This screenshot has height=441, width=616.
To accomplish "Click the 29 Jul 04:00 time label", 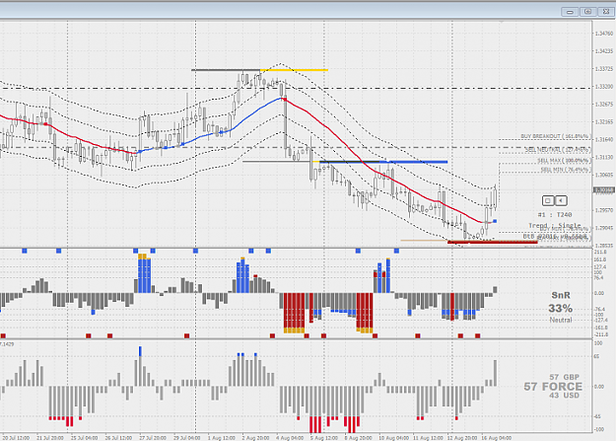I will 186,437.
